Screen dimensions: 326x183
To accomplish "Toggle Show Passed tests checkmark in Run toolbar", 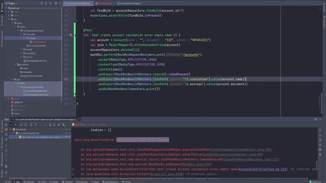I will (x=11, y=125).
